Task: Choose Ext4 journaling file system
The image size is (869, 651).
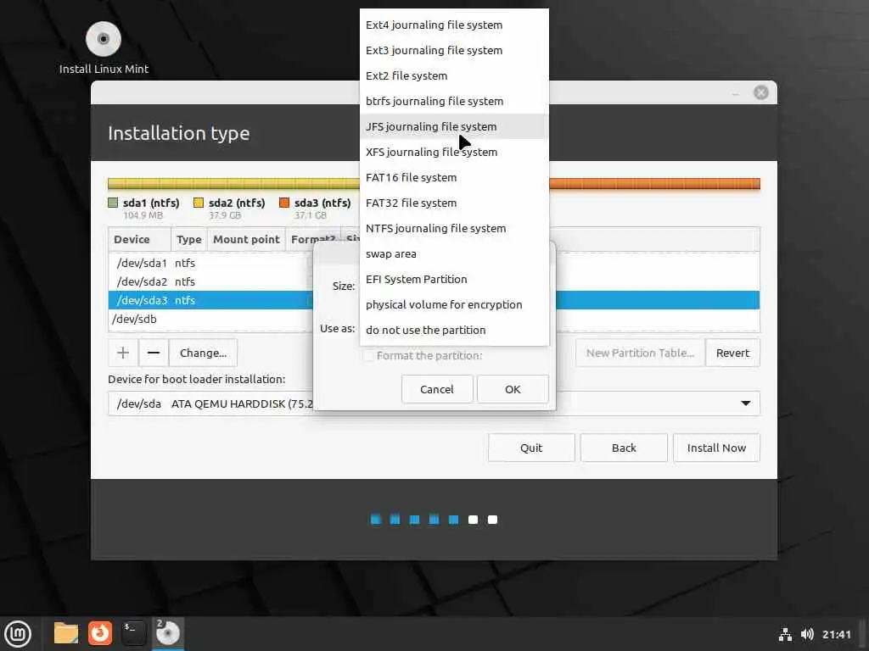Action: point(454,25)
